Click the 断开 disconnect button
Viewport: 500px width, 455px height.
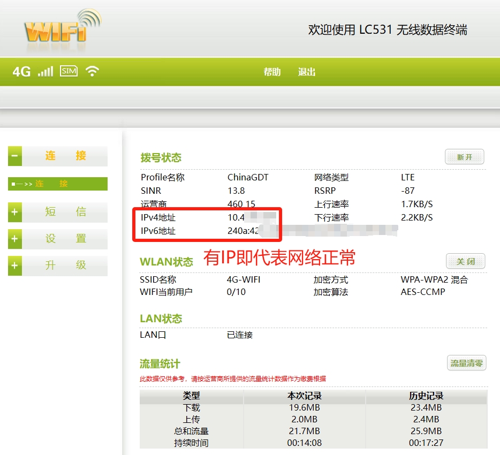(465, 157)
